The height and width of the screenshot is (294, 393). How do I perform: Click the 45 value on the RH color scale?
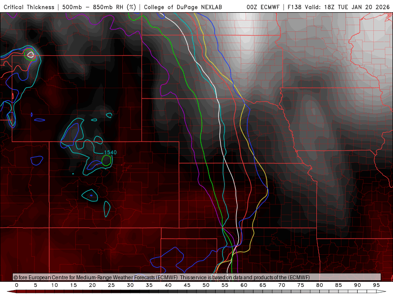click(x=187, y=285)
